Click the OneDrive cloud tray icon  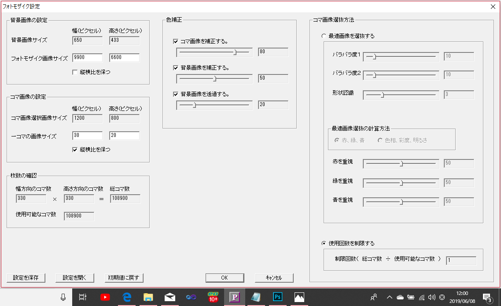[400, 297]
